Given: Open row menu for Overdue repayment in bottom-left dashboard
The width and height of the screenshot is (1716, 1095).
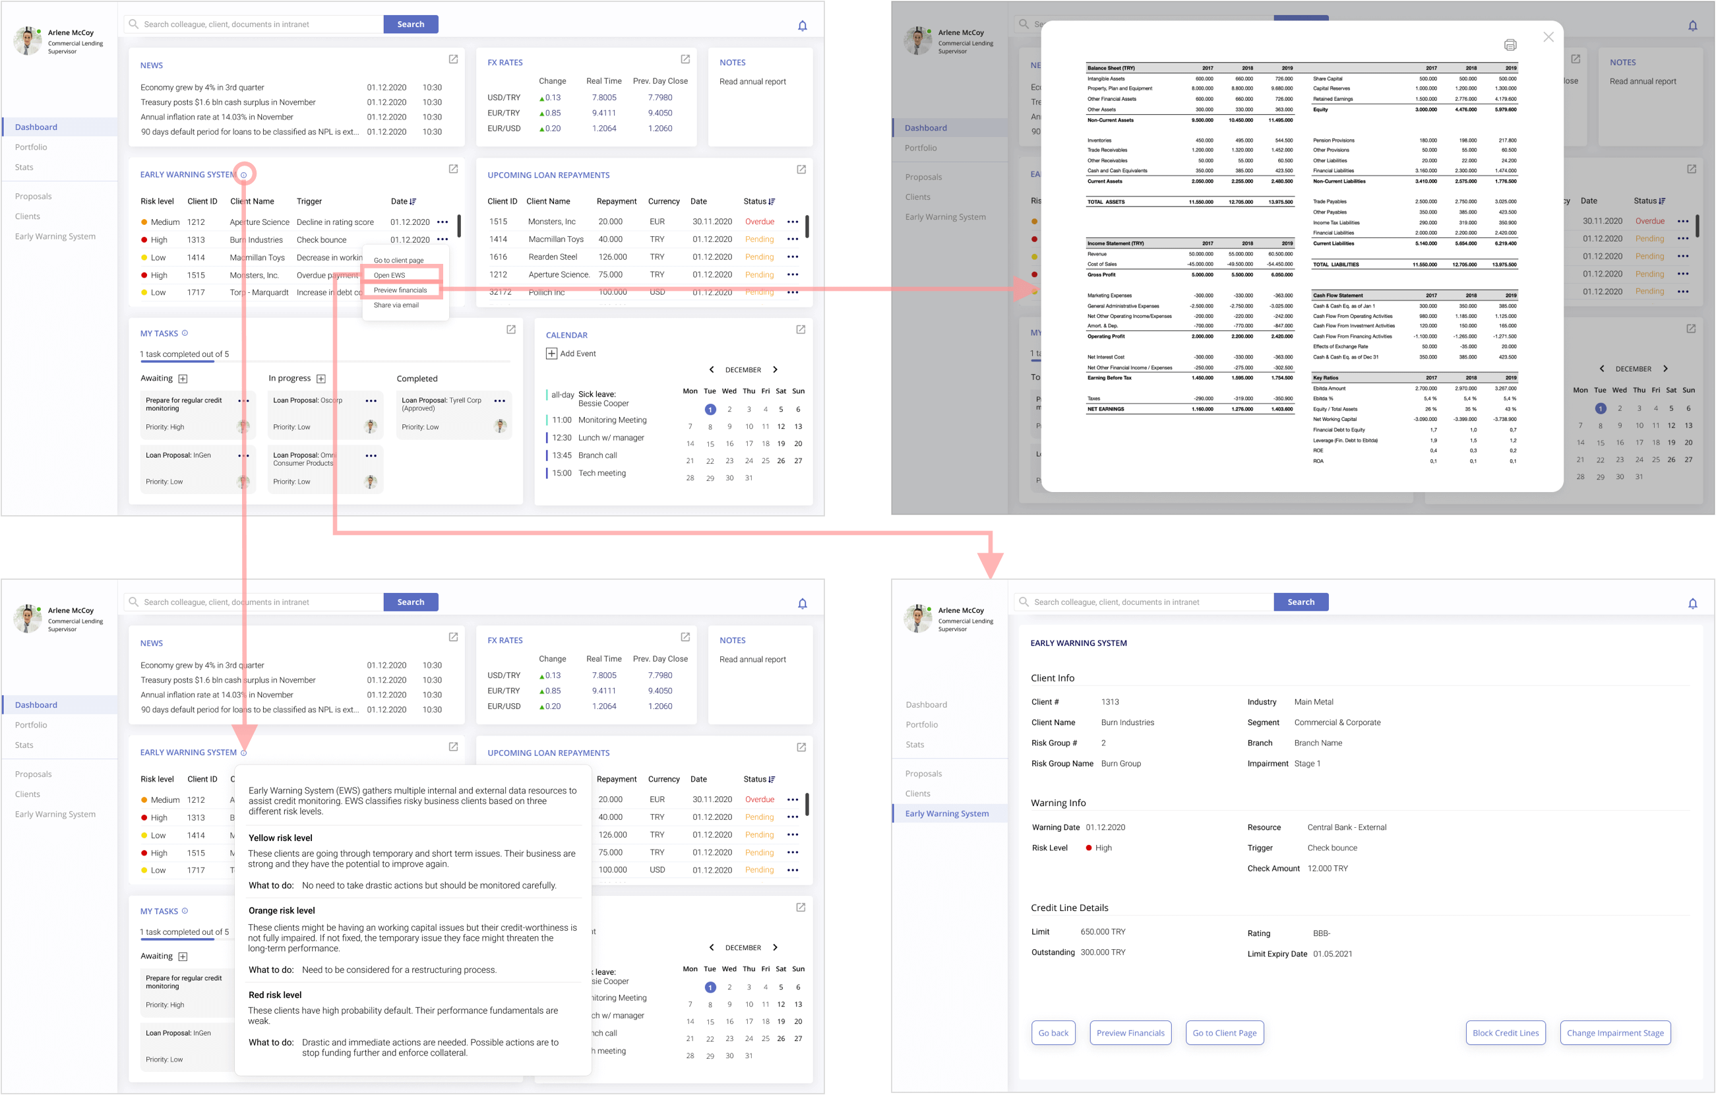Looking at the screenshot, I should [x=793, y=800].
